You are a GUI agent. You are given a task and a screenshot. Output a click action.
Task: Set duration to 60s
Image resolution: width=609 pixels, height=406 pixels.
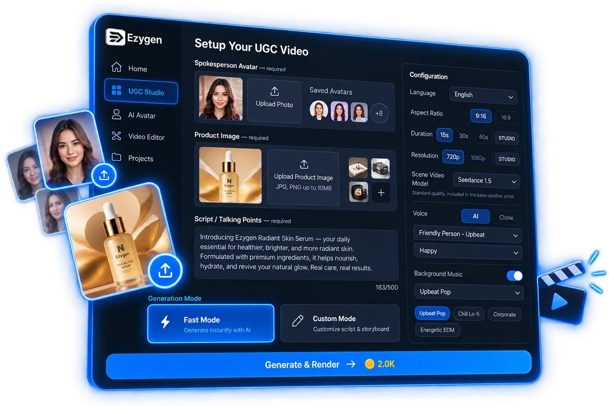coord(484,137)
